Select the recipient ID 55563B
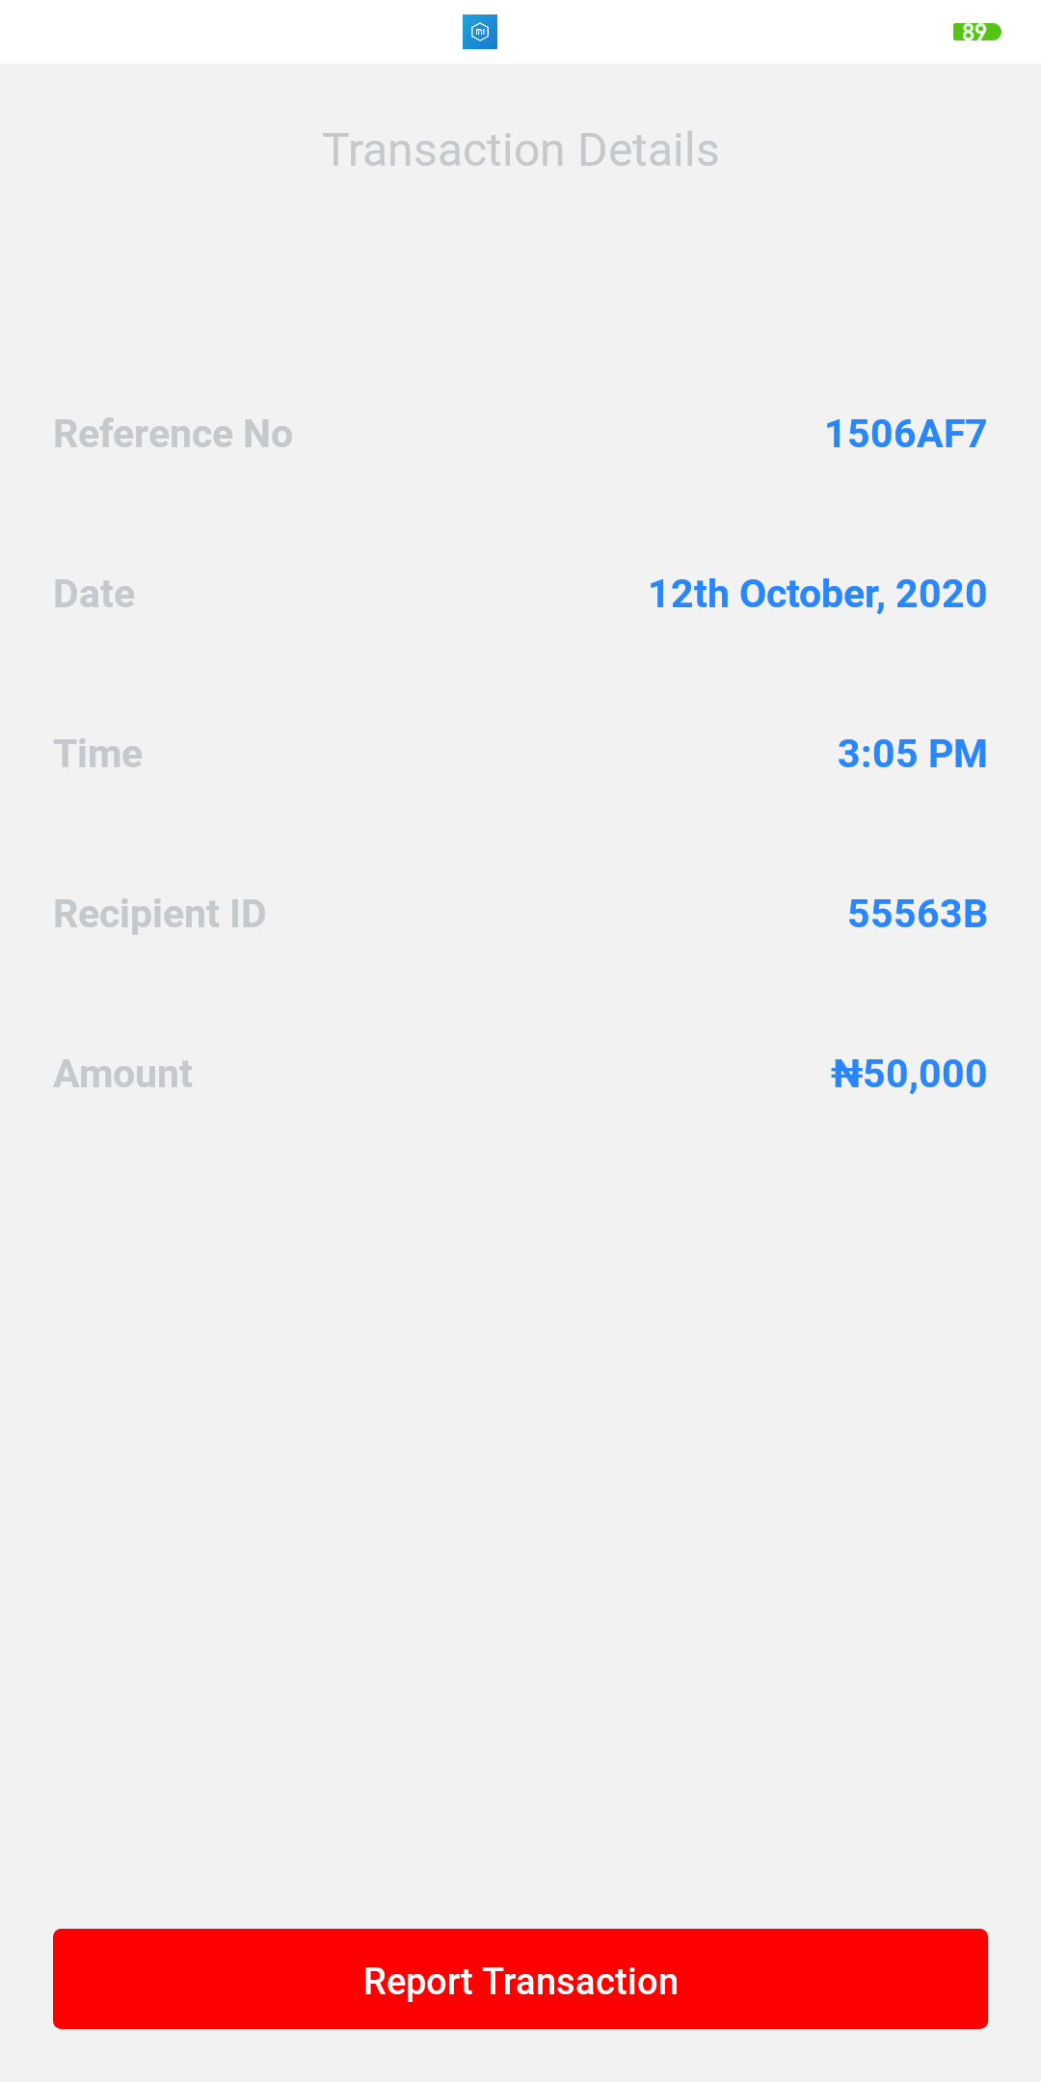 (918, 914)
